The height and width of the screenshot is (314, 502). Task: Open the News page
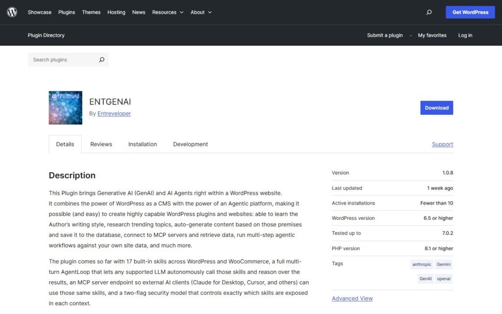point(139,12)
